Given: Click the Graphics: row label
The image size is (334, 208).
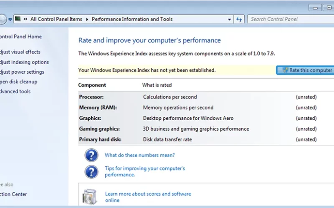Looking at the screenshot, I should click(90, 118).
